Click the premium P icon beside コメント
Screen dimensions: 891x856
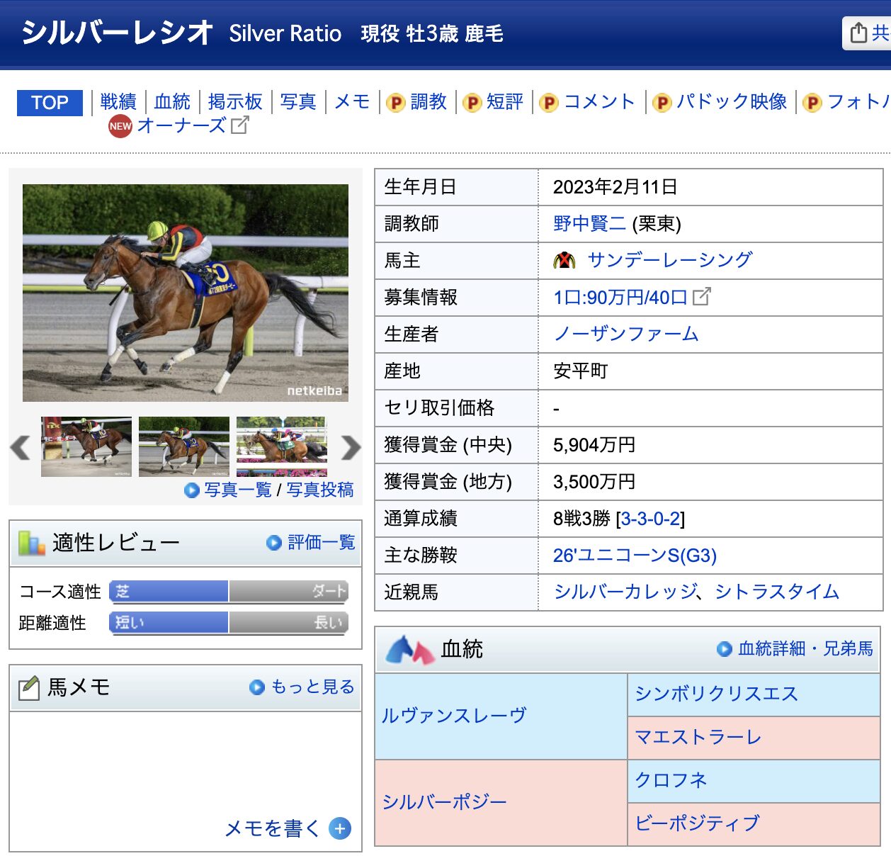[x=549, y=103]
